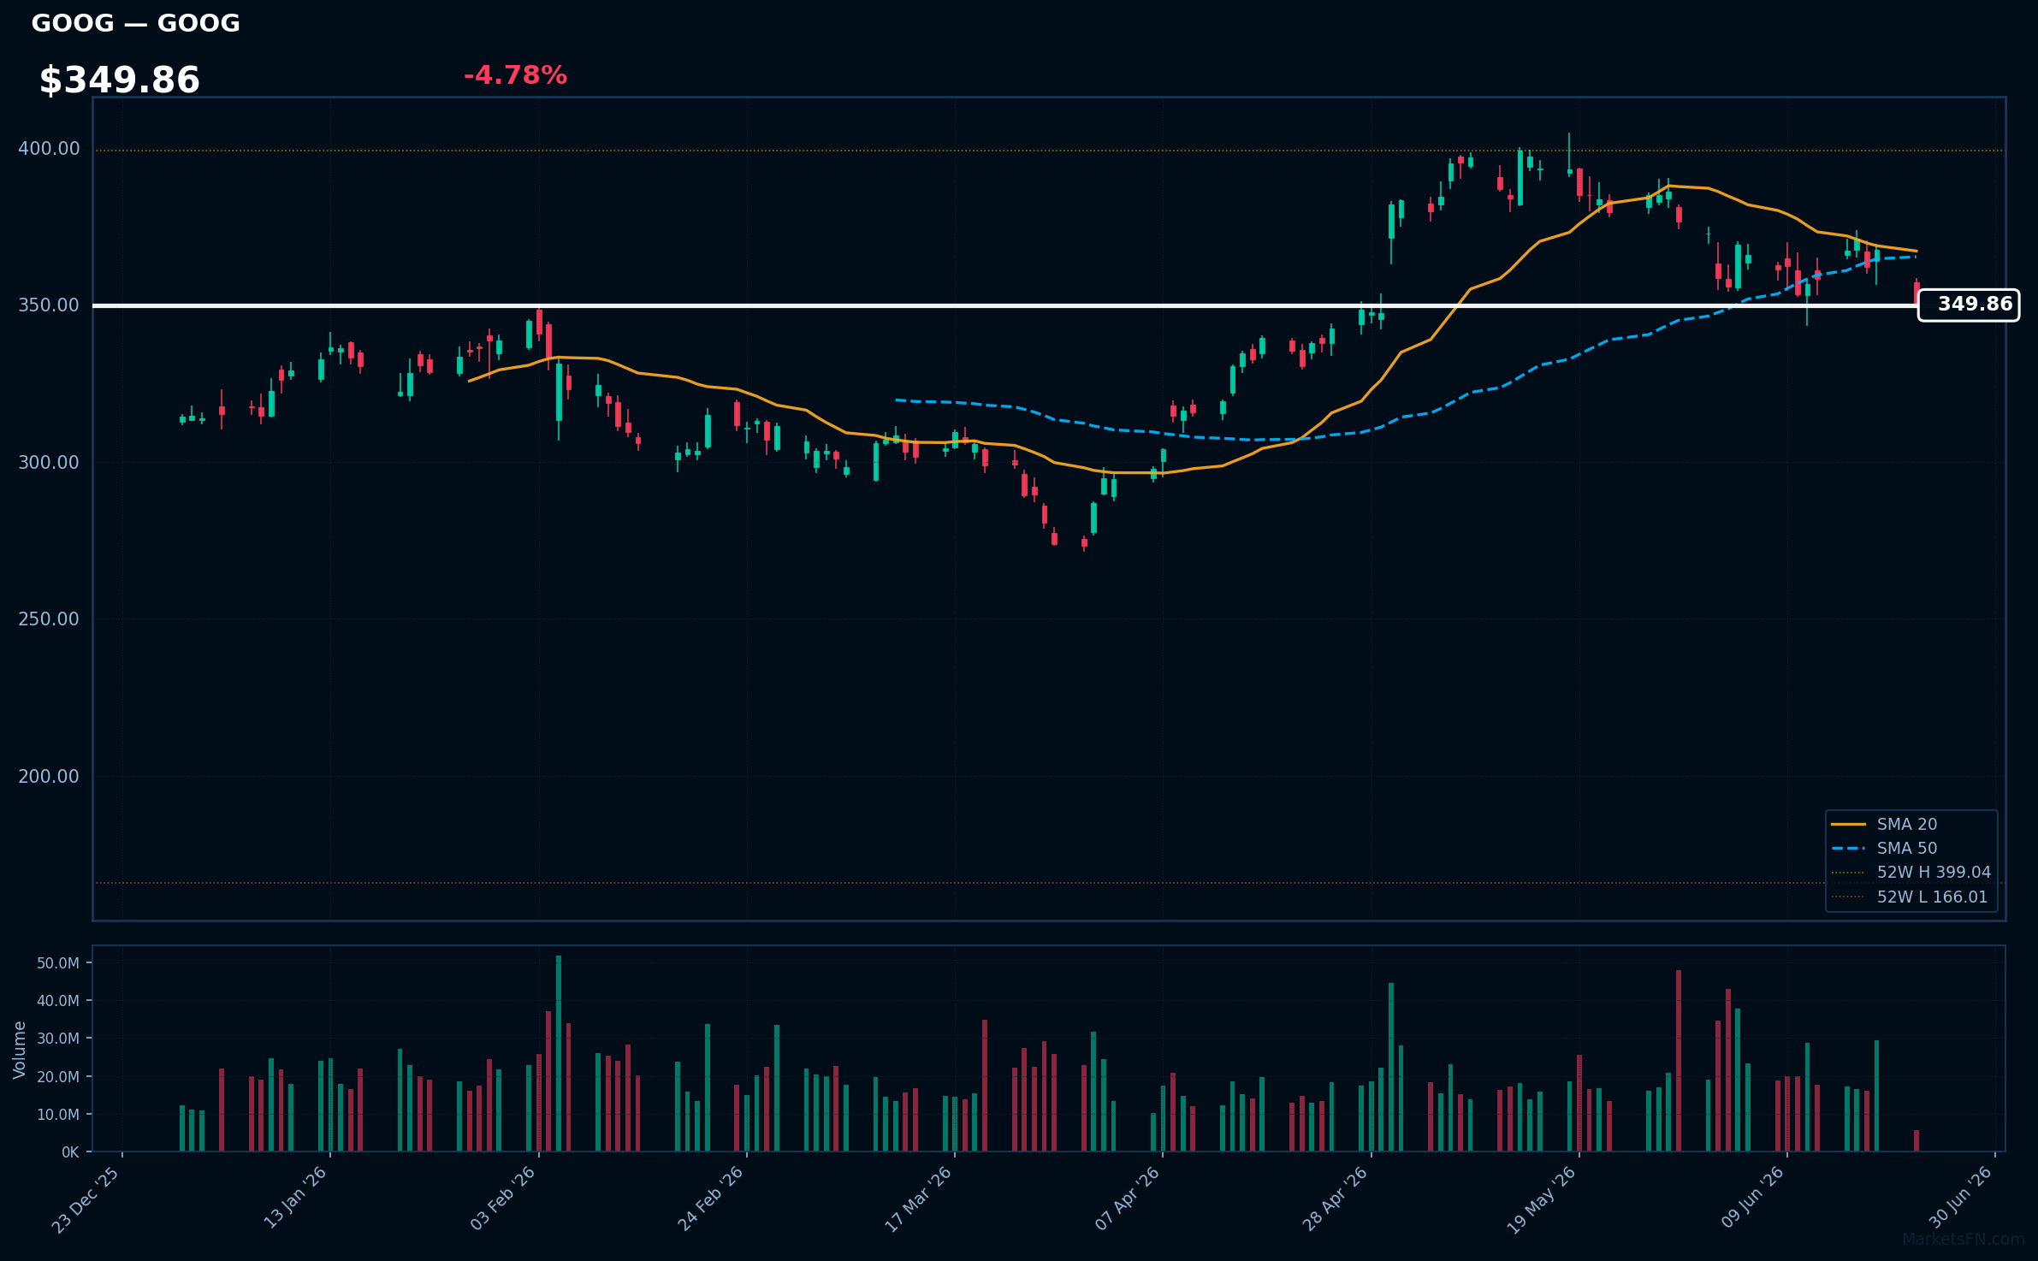This screenshot has height=1261, width=2038.
Task: Click the 350.00 price axis label
Action: (49, 305)
